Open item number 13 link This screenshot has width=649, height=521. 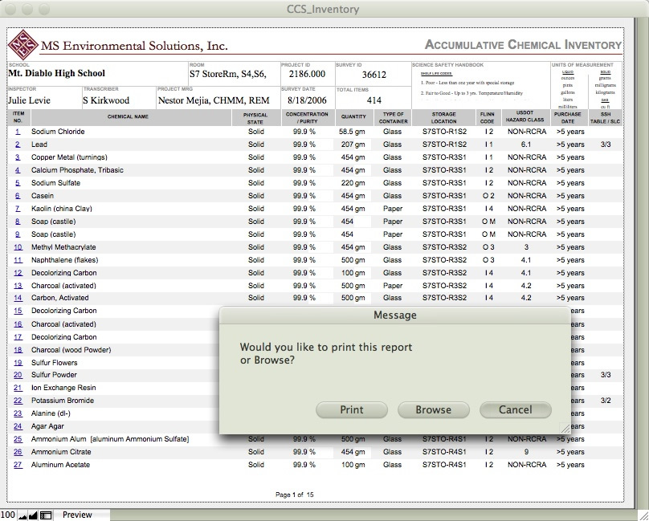(18, 286)
